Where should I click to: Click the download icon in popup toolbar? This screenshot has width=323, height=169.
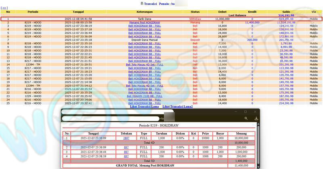click(x=256, y=118)
